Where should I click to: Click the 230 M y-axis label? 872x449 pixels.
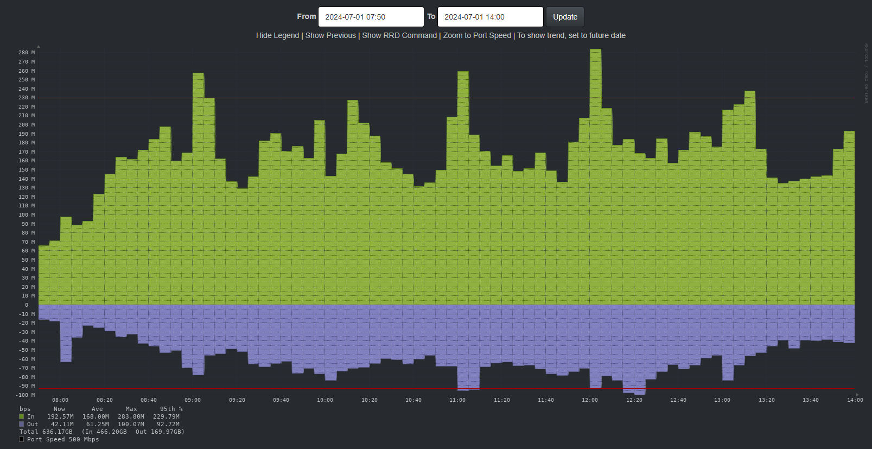point(27,98)
